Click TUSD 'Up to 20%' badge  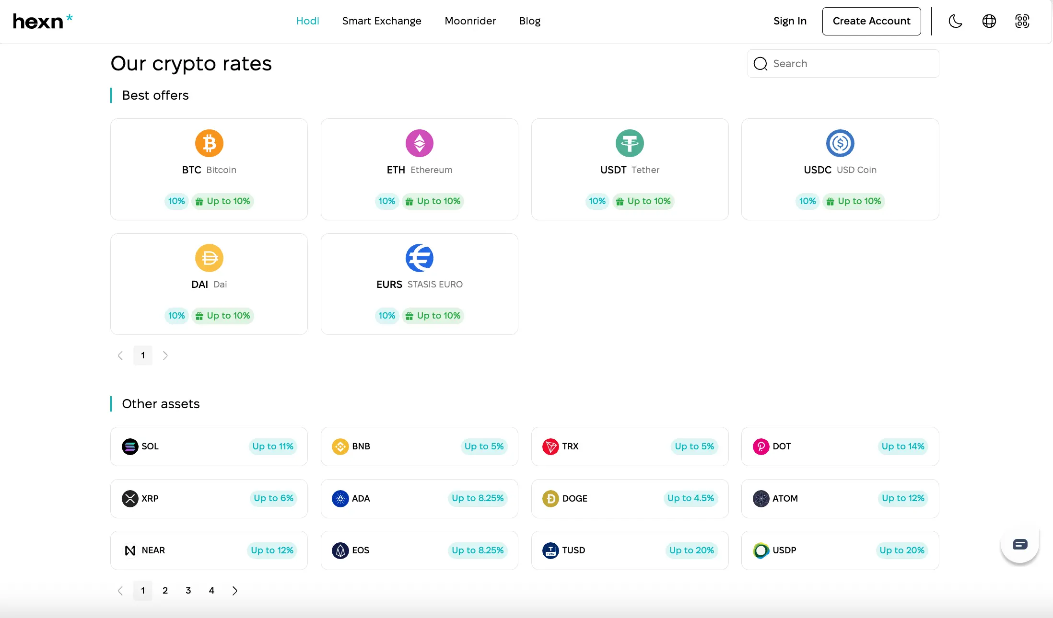[x=691, y=550]
